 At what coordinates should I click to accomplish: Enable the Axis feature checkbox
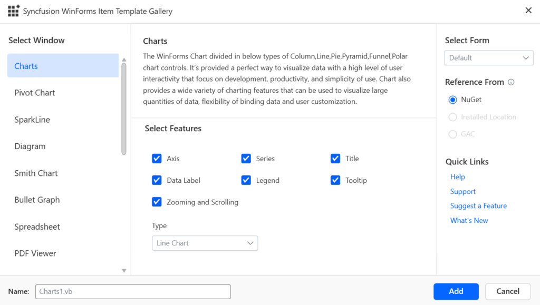coord(157,158)
